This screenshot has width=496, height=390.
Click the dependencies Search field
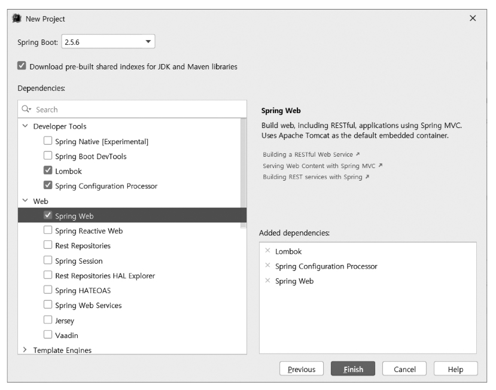click(x=132, y=109)
